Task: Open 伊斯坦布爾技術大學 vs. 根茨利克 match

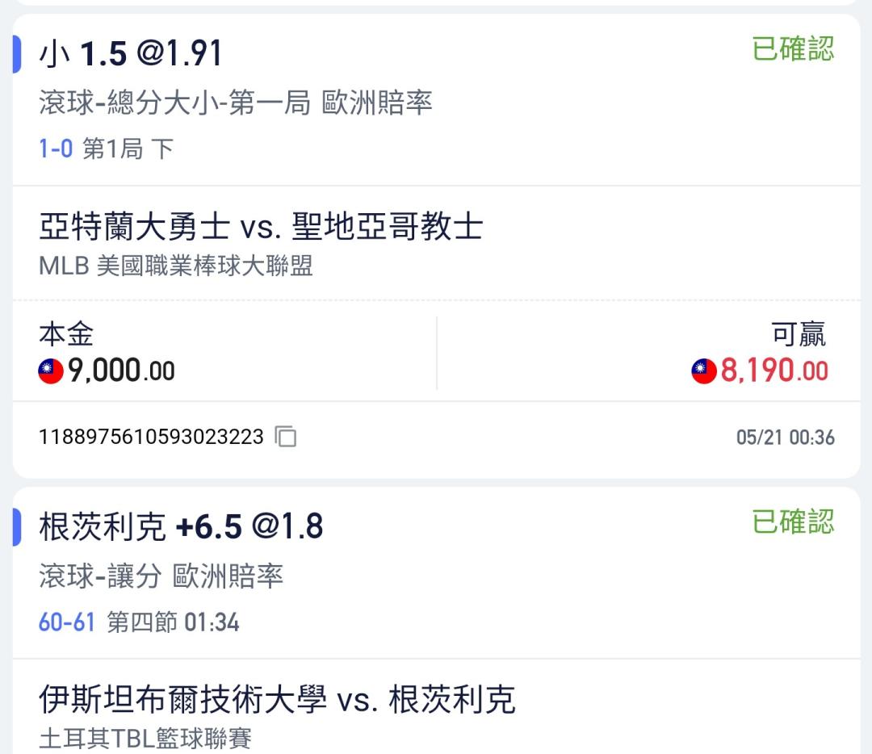Action: pos(277,699)
